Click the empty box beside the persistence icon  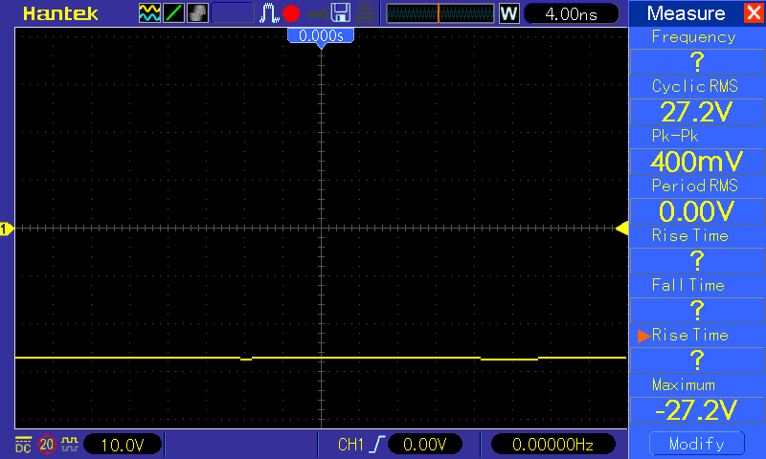pos(233,13)
